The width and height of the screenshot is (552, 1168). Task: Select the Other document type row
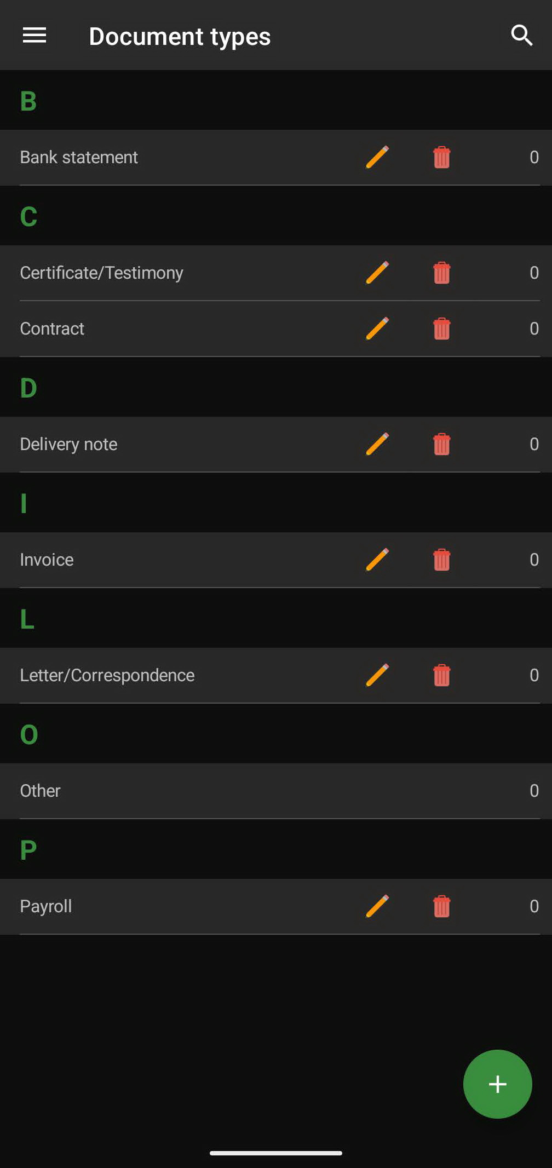click(276, 791)
